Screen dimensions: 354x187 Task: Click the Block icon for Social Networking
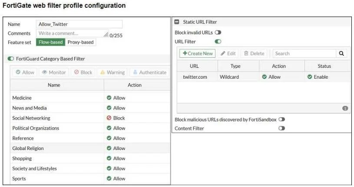point(109,118)
